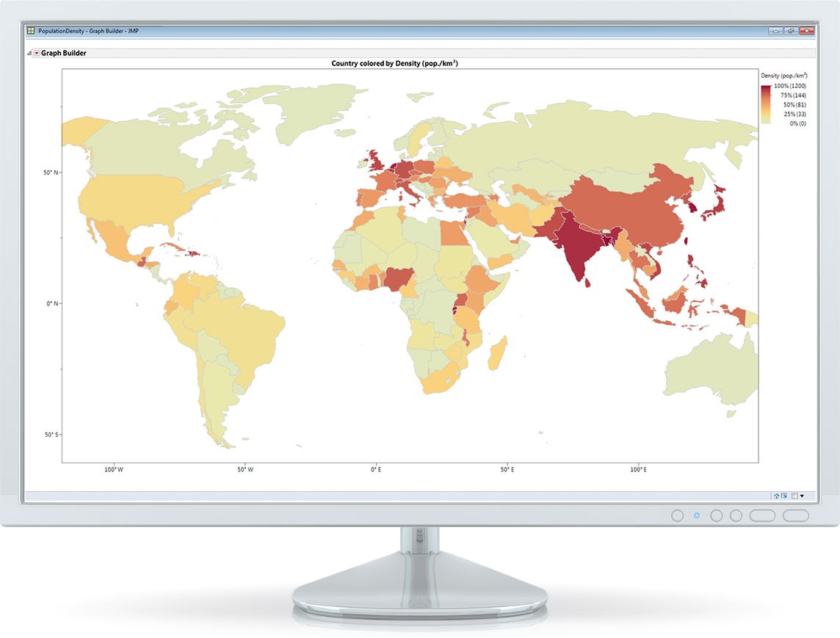
Task: Open the Graph Builder red triangle menu
Action: (x=35, y=53)
